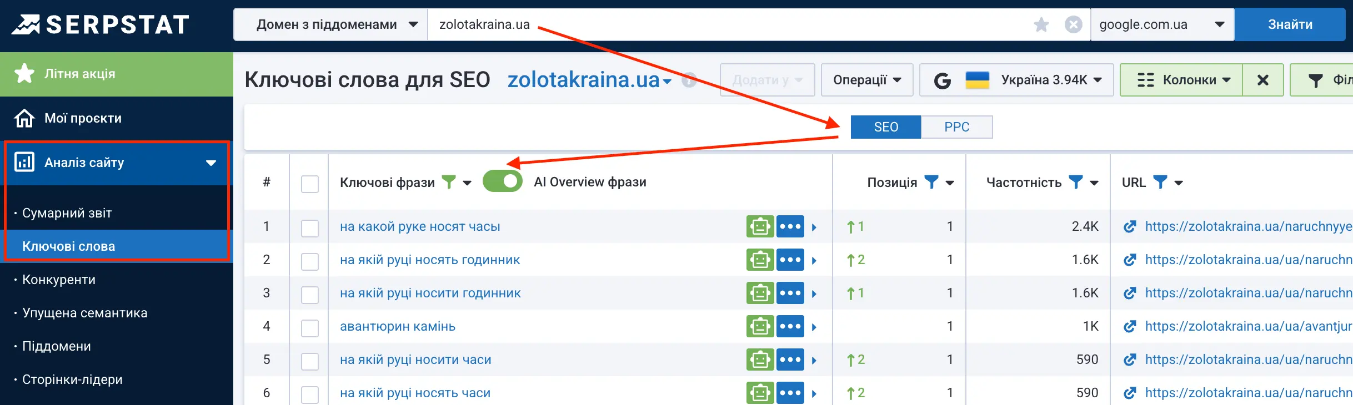1353x405 pixels.
Task: Open the URL link in row 1
Action: (x=1249, y=226)
